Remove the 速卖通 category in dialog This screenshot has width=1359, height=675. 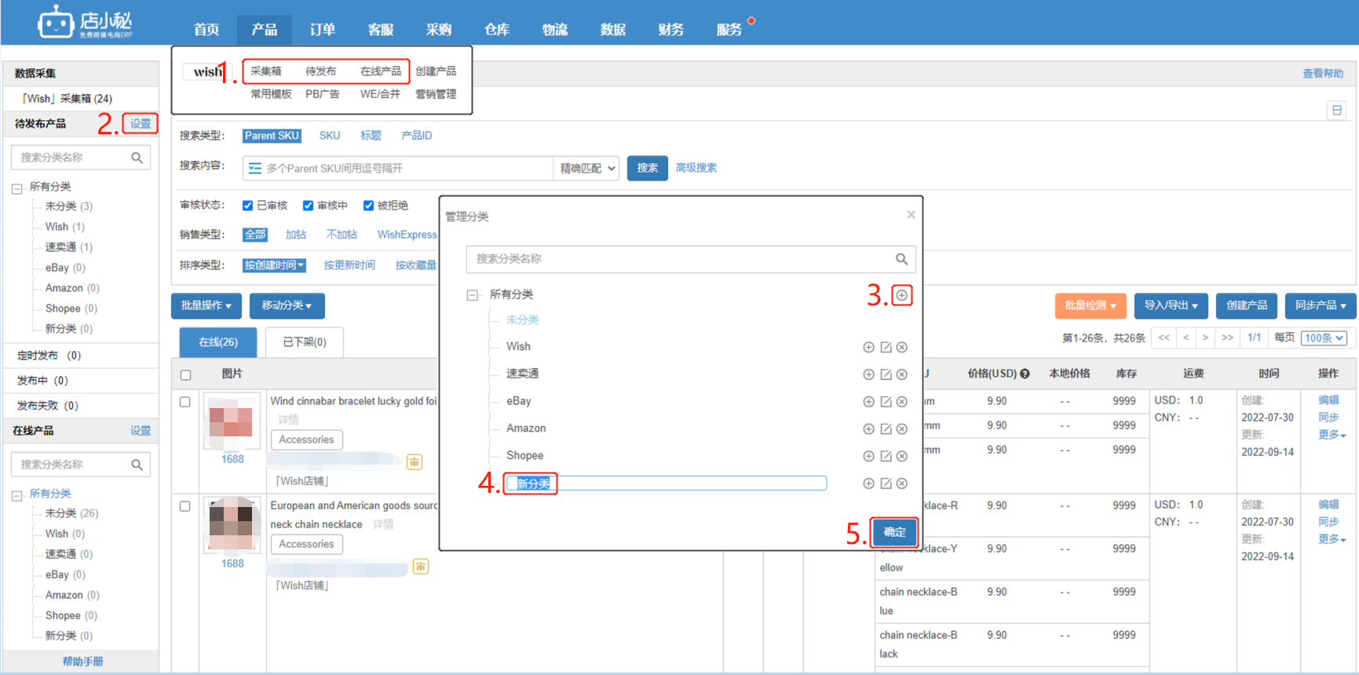point(902,374)
